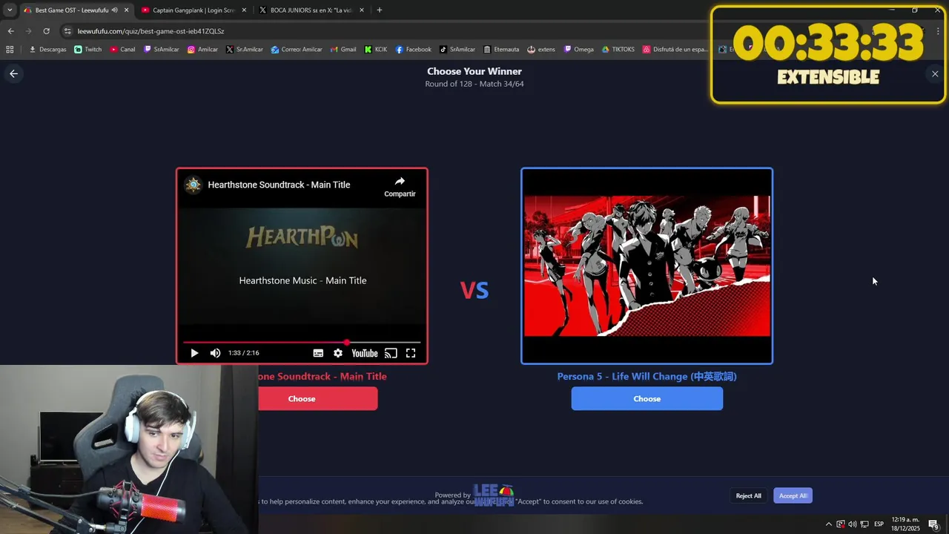Open the Twitch SrAmilcar bookmark
949x534 pixels.
click(161, 50)
